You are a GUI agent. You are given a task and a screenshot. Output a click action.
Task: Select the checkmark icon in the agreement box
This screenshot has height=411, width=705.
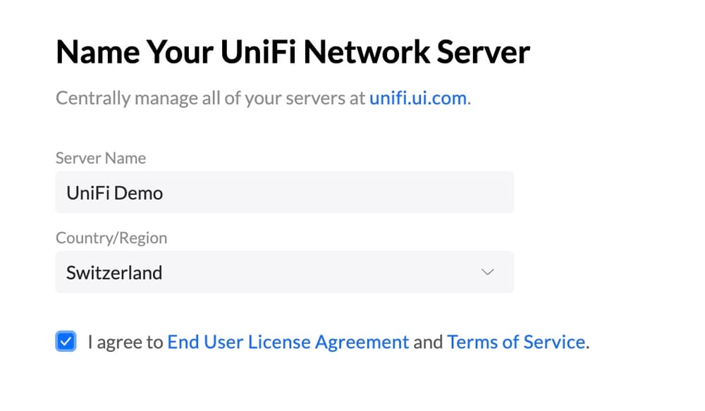[x=65, y=341]
